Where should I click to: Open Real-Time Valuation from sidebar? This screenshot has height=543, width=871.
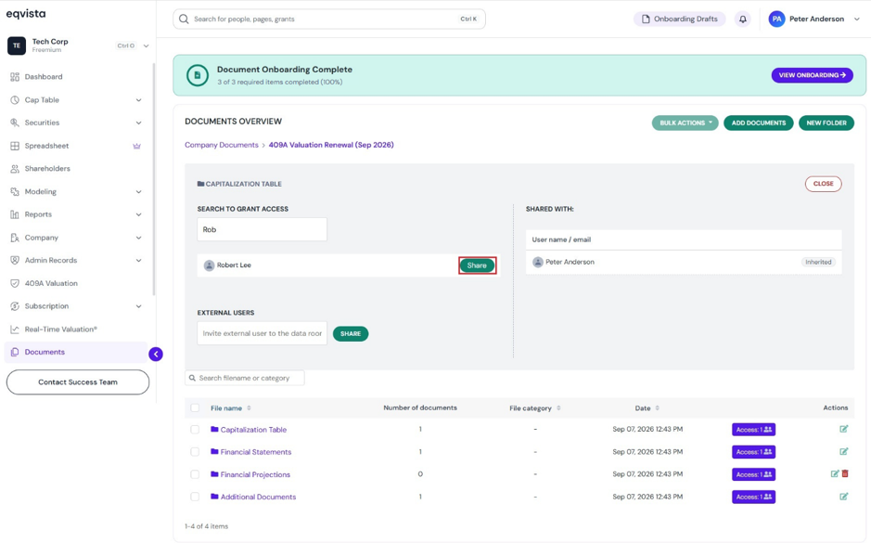tap(61, 329)
